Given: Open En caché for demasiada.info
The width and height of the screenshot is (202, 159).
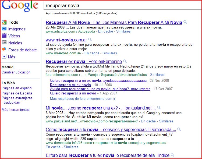Looking at the screenshot, I should click(53, 147).
